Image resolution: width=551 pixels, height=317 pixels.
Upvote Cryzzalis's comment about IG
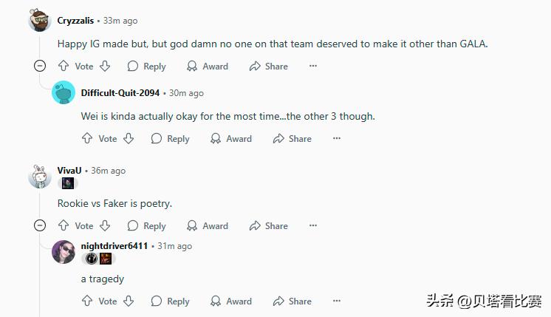pyautogui.click(x=64, y=67)
